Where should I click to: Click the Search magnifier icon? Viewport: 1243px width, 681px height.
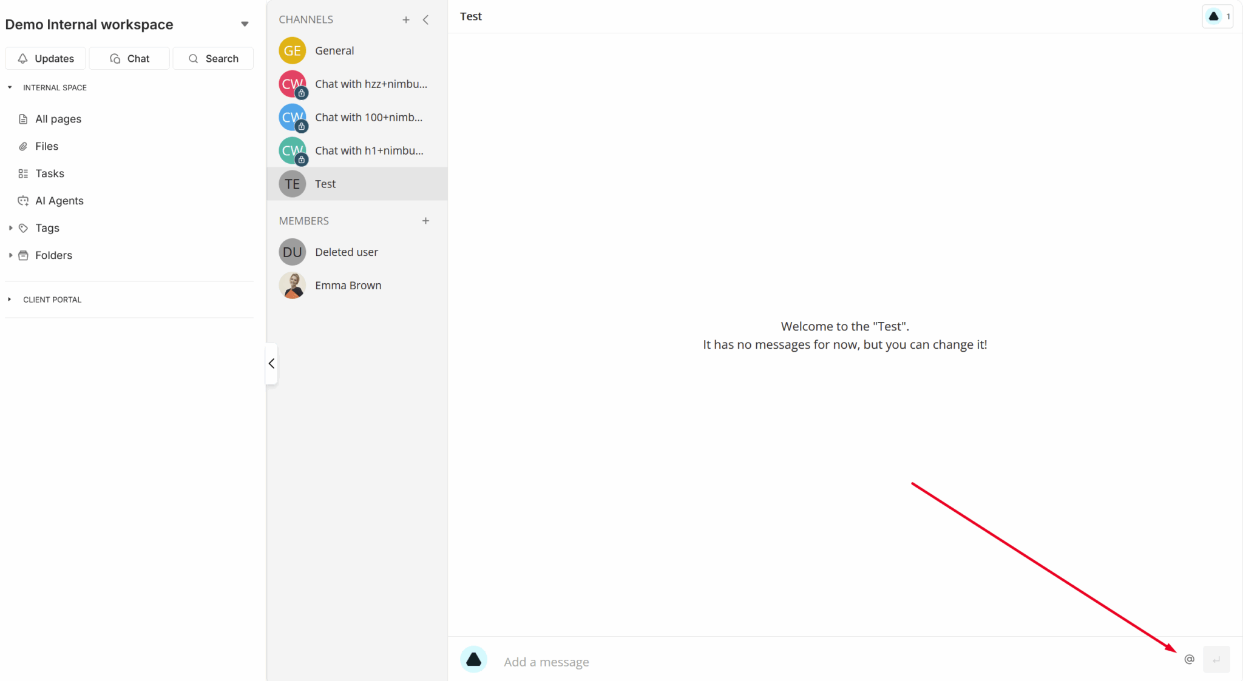click(194, 58)
